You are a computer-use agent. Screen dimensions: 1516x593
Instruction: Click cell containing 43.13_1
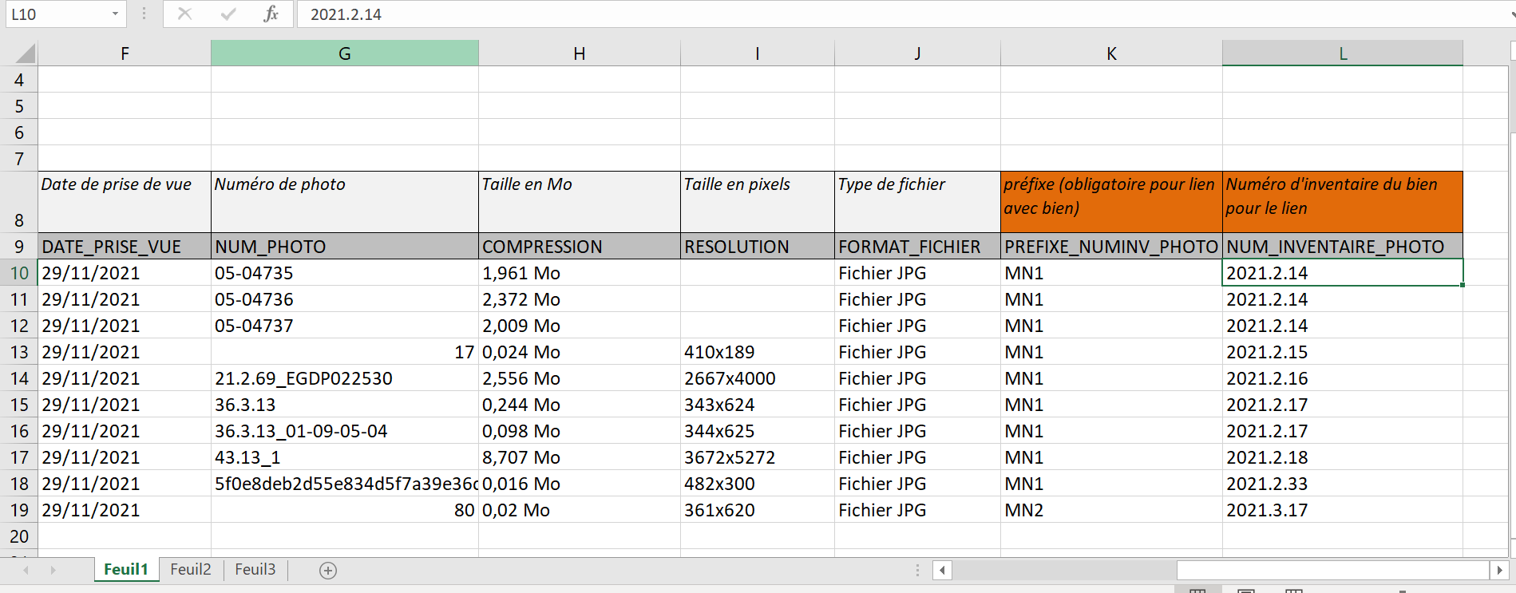point(345,457)
